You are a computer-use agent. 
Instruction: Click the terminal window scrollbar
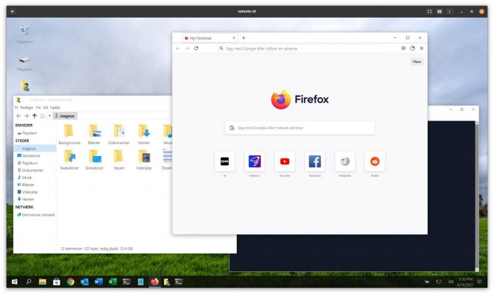tap(477, 195)
